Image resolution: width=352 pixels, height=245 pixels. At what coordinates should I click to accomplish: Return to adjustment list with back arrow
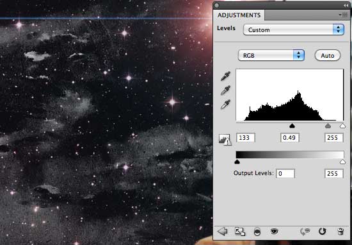click(223, 232)
